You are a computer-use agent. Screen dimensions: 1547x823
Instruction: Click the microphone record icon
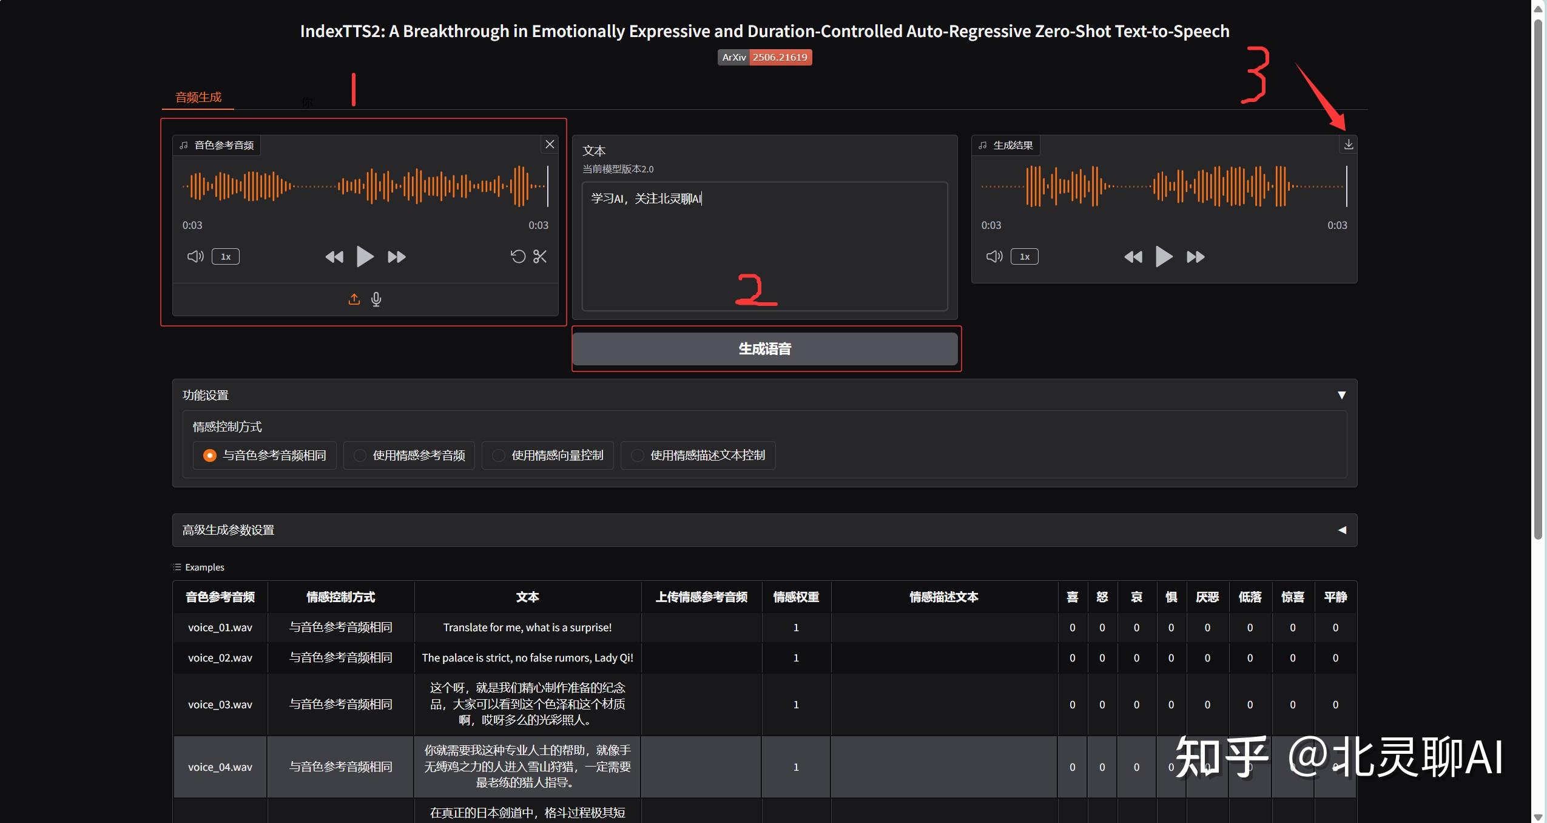(376, 299)
